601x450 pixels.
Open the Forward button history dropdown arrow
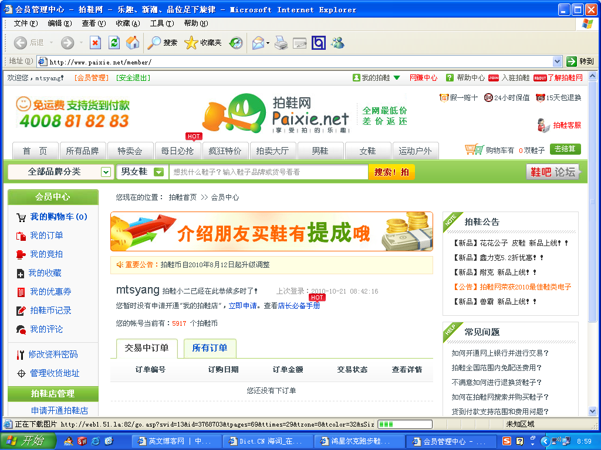pyautogui.click(x=81, y=42)
